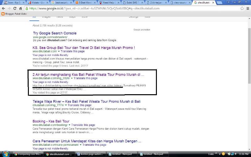
Task: Open the Windows Start button
Action: click(5, 154)
